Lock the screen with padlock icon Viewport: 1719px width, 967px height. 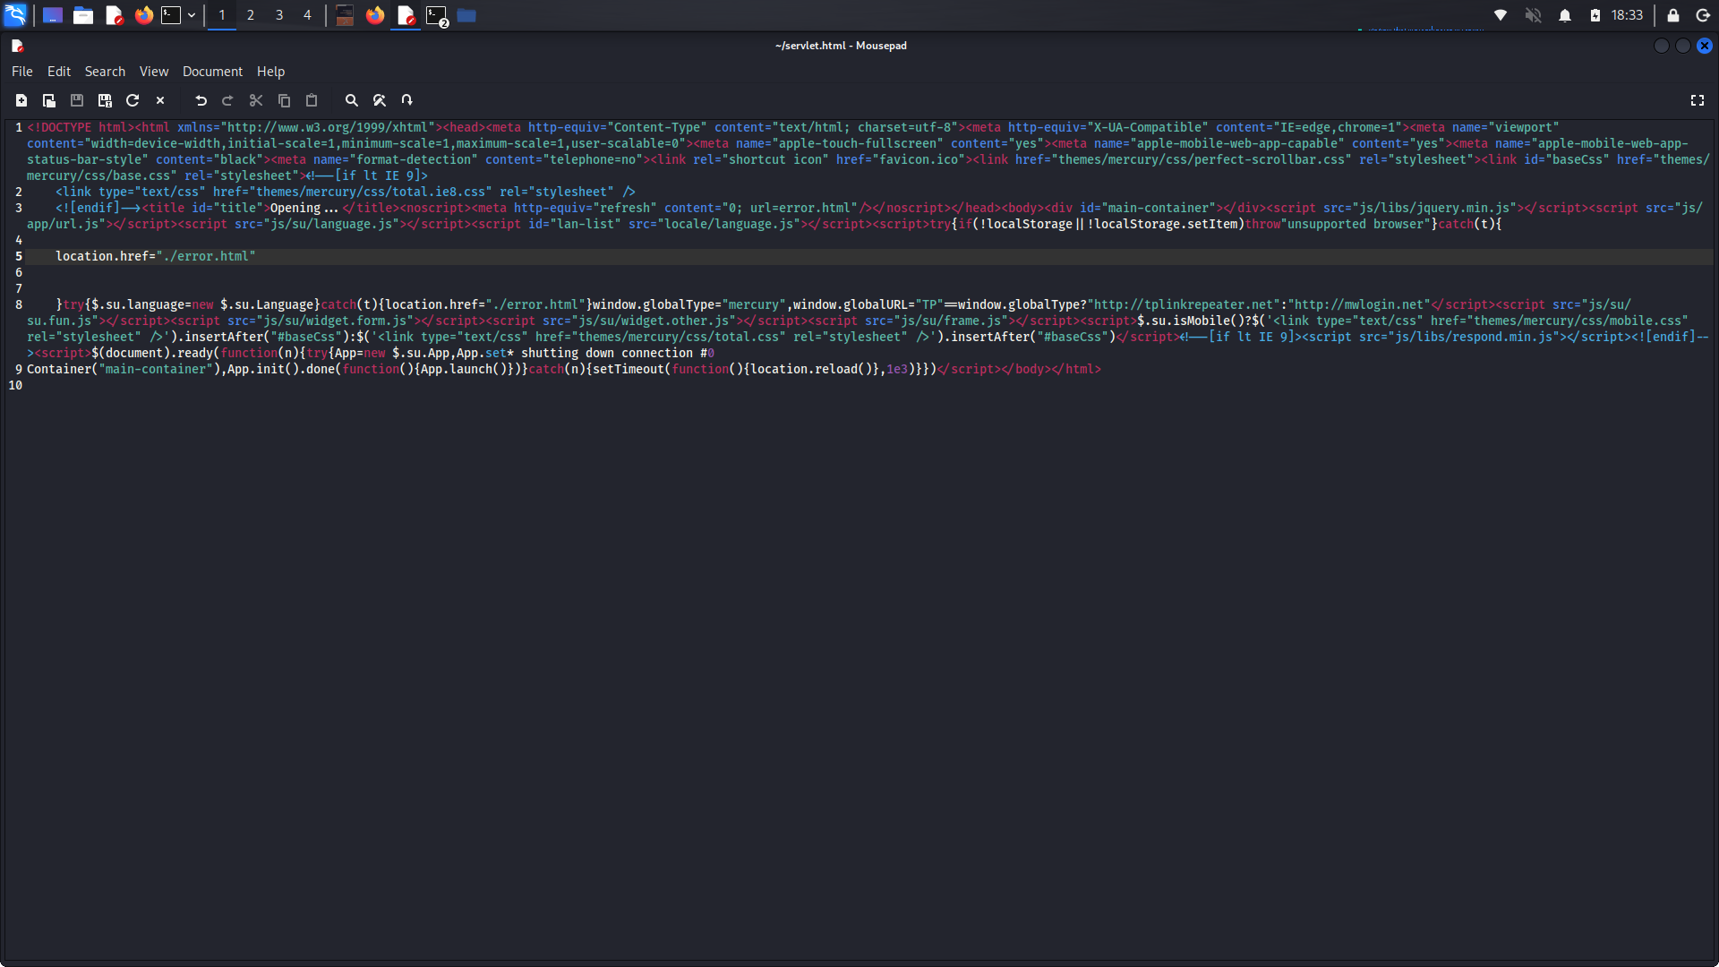point(1672,15)
